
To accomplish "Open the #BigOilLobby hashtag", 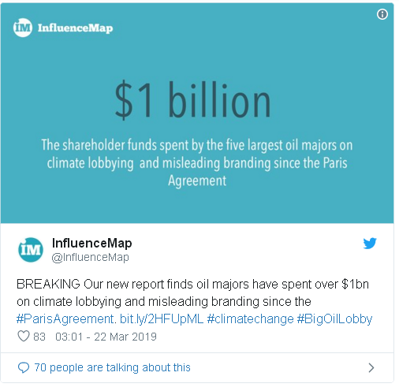I will coord(334,318).
